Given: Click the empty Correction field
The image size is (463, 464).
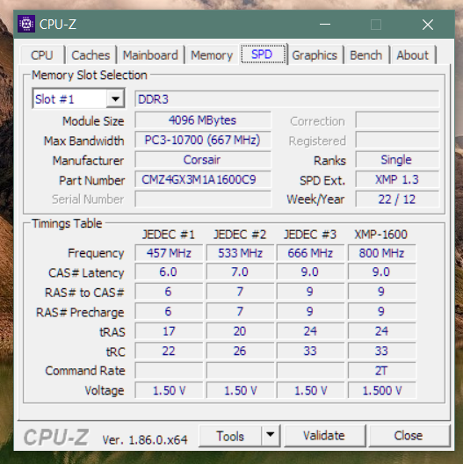Looking at the screenshot, I should click(x=397, y=120).
